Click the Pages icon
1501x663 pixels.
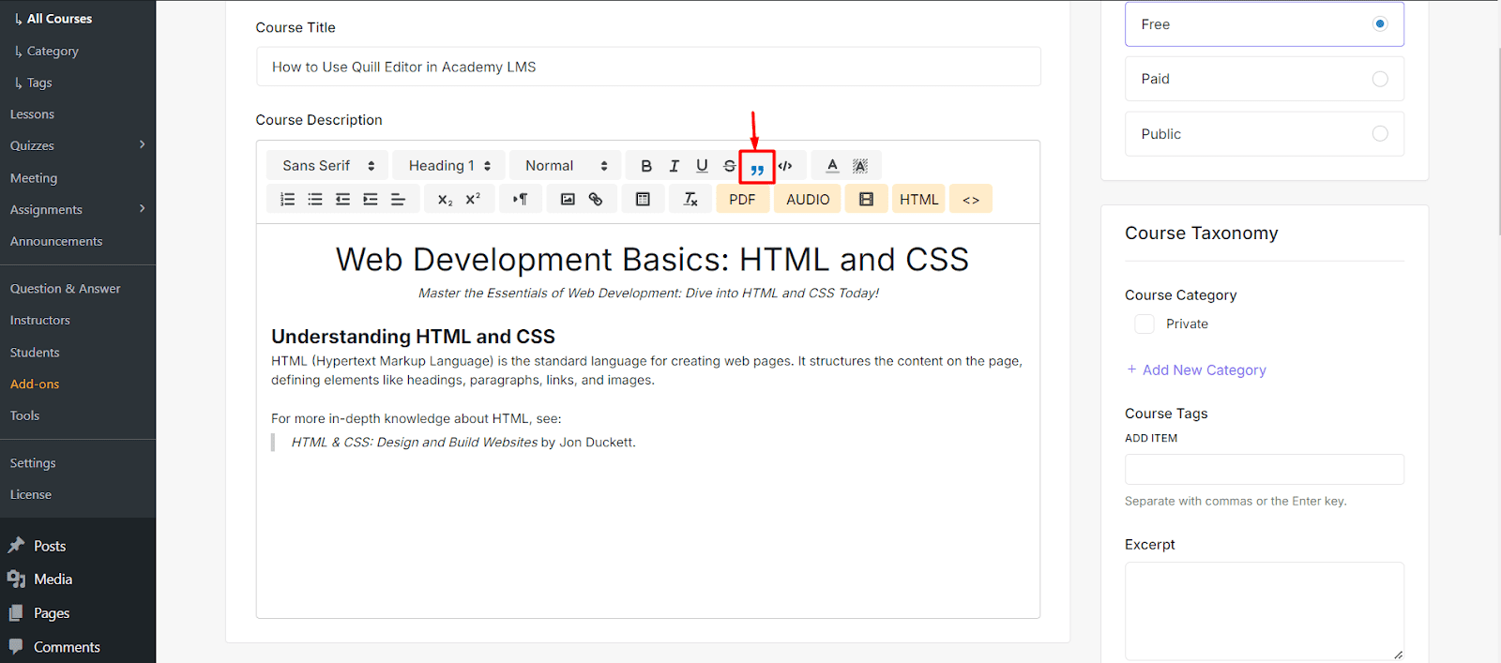(x=16, y=612)
